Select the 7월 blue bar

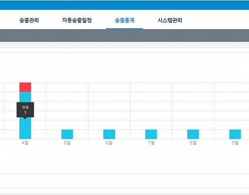[x=151, y=135]
